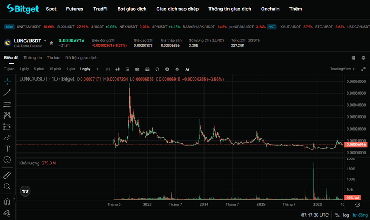Viewport: 370px width, 220px height.
Task: Open chart settings gear
Action: point(177,69)
